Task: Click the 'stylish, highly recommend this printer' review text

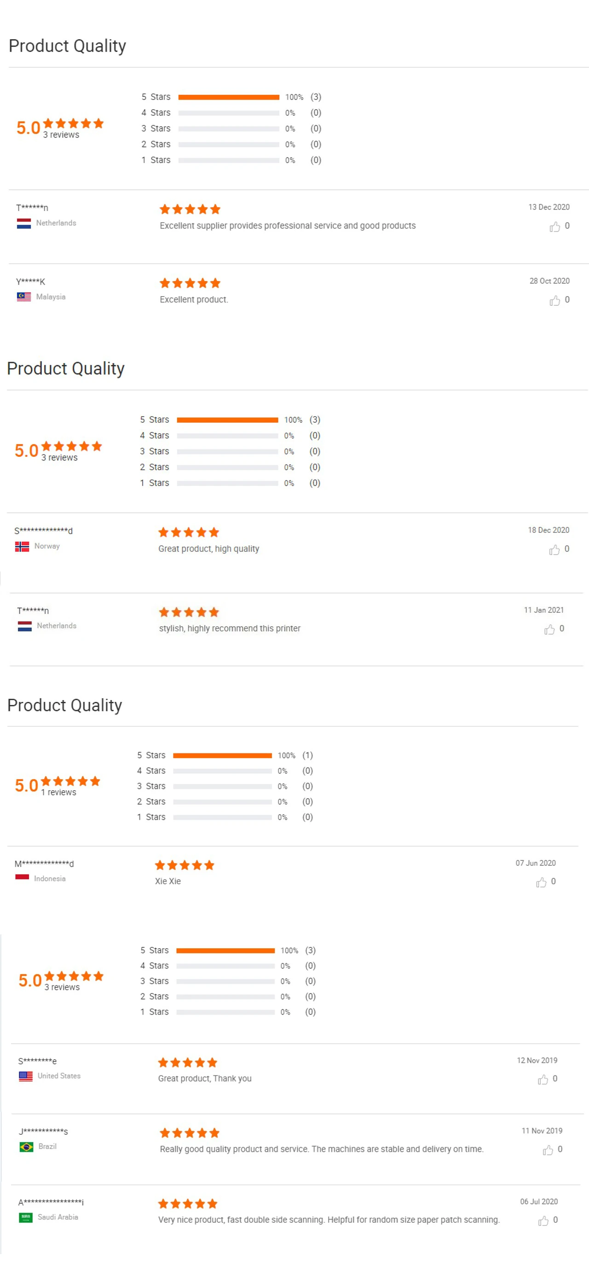Action: click(x=230, y=628)
